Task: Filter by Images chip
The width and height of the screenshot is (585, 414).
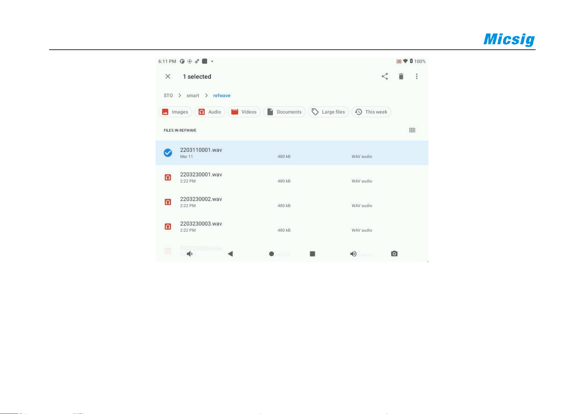Action: click(x=175, y=112)
